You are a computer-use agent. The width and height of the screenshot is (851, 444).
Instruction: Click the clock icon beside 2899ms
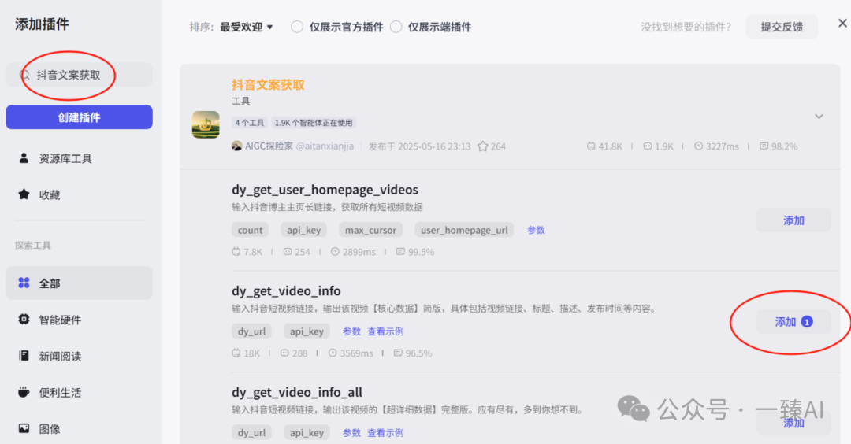coord(335,252)
